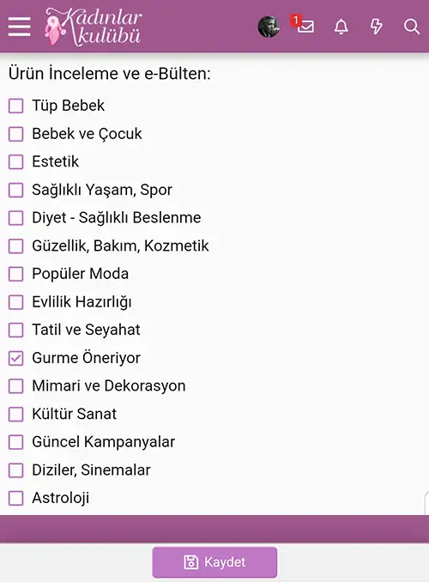Open the notifications bell

pos(341,27)
